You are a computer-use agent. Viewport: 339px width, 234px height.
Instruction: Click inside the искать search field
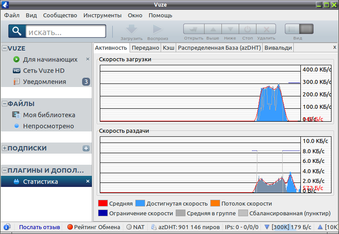tap(66, 32)
